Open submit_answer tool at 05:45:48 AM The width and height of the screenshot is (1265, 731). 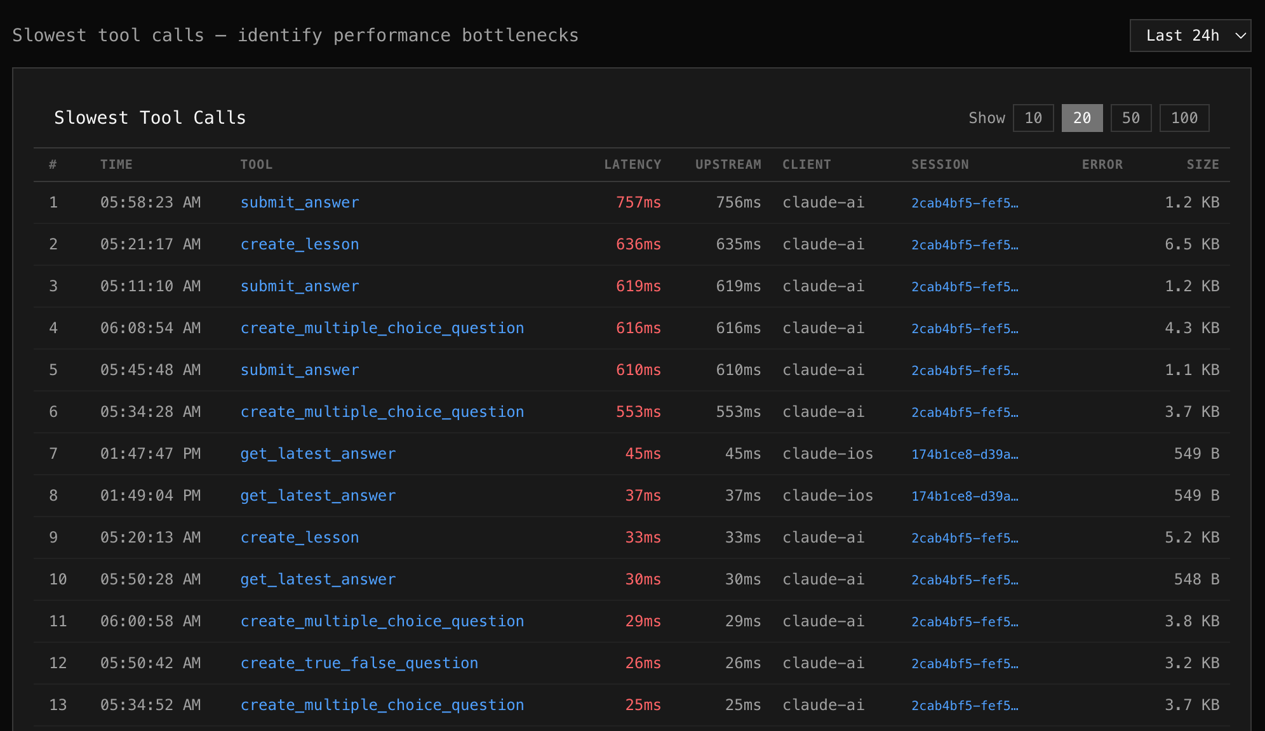[300, 370]
